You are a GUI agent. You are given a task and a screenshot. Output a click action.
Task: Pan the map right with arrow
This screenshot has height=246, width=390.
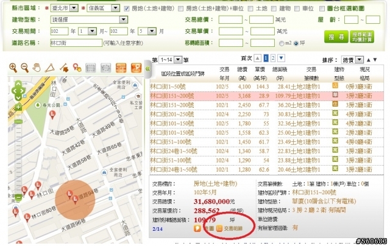click(x=23, y=91)
